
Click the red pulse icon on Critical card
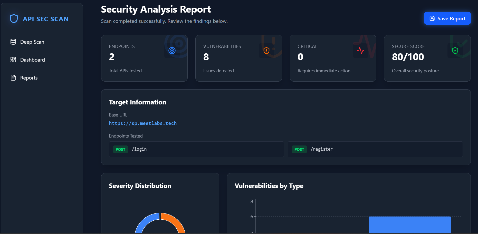[361, 51]
